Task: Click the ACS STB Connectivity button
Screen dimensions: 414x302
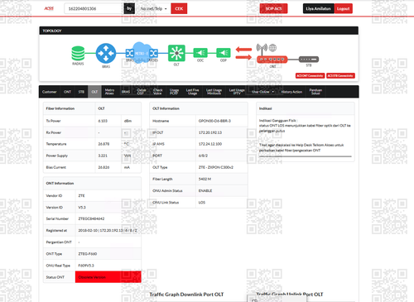Action: click(340, 75)
